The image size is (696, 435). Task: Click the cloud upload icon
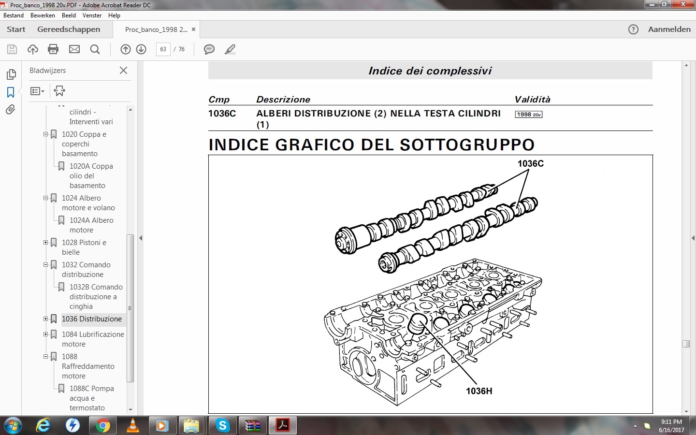click(x=33, y=49)
